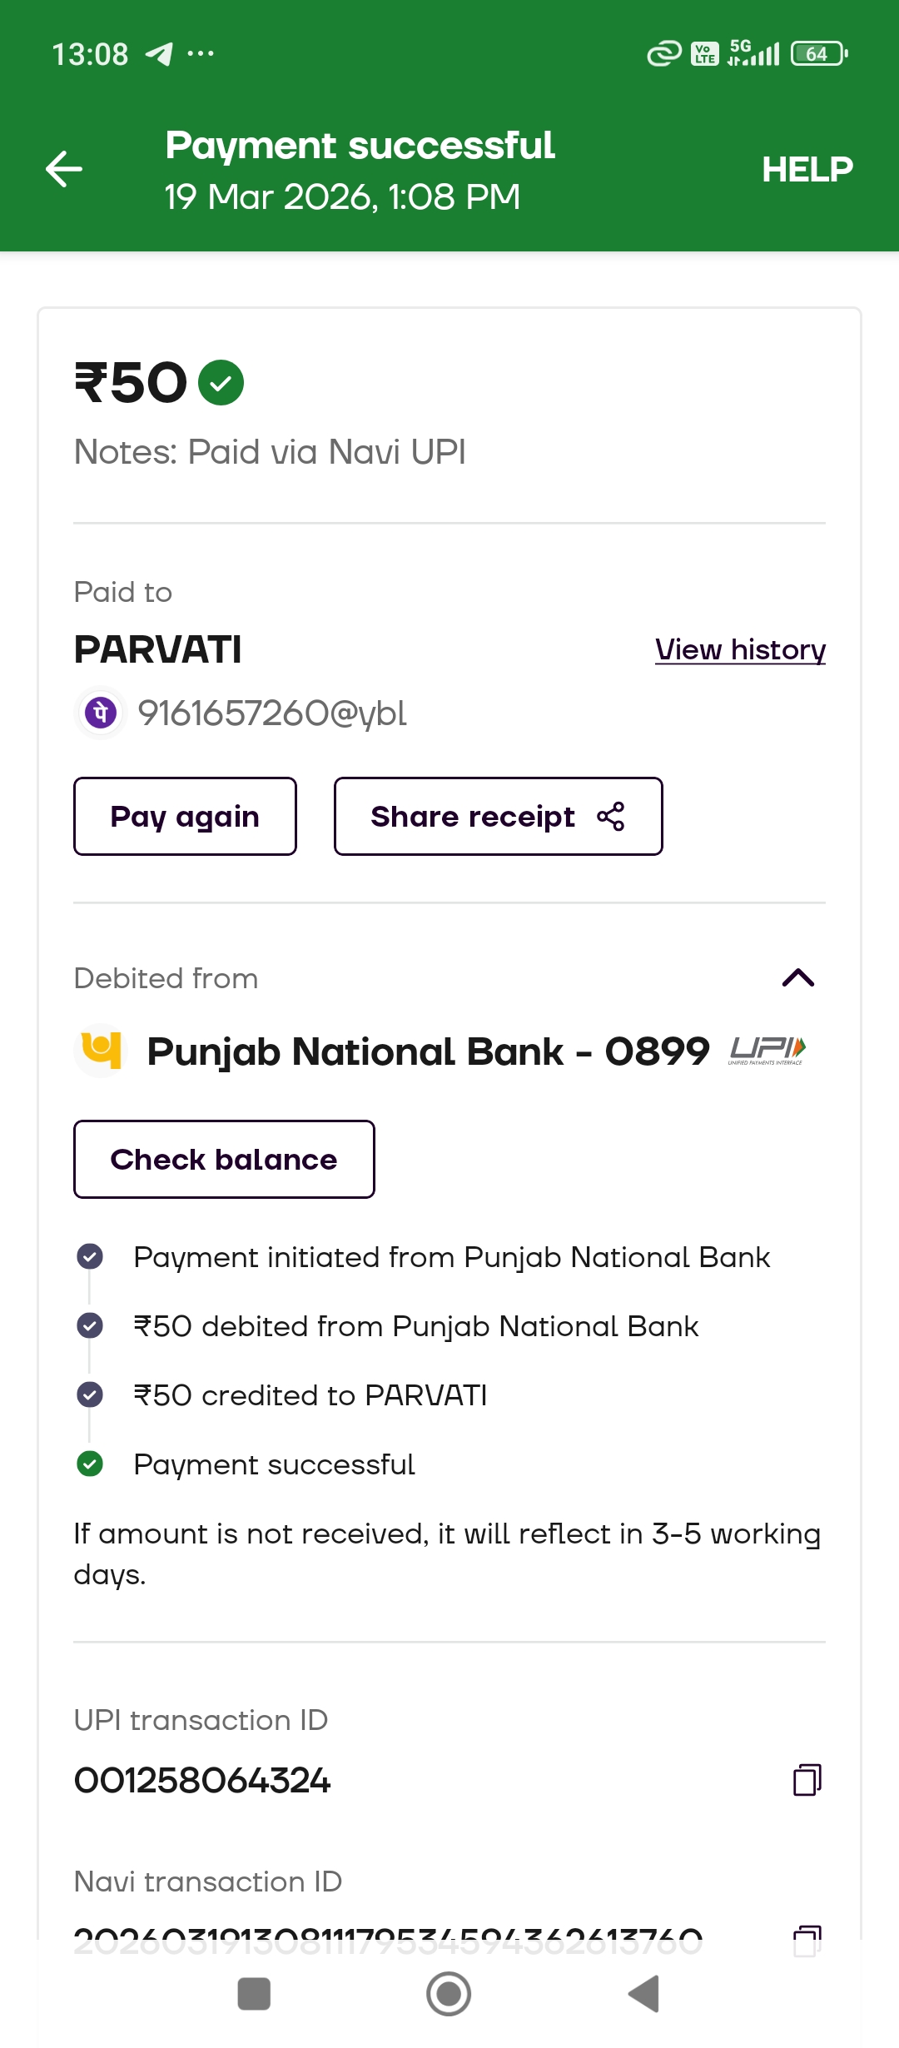This screenshot has height=2048, width=899.
Task: Select the UPI transaction ID number
Action: click(202, 1781)
